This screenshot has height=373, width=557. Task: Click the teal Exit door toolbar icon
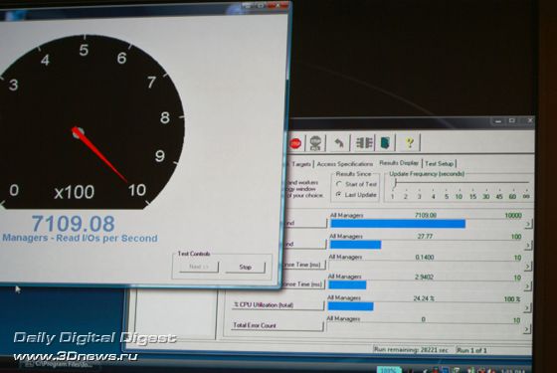click(x=386, y=143)
